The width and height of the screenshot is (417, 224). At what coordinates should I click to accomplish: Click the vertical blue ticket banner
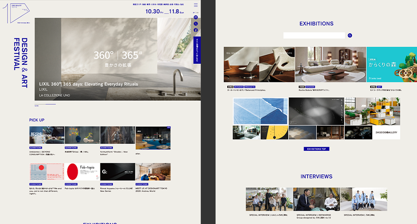point(197,50)
